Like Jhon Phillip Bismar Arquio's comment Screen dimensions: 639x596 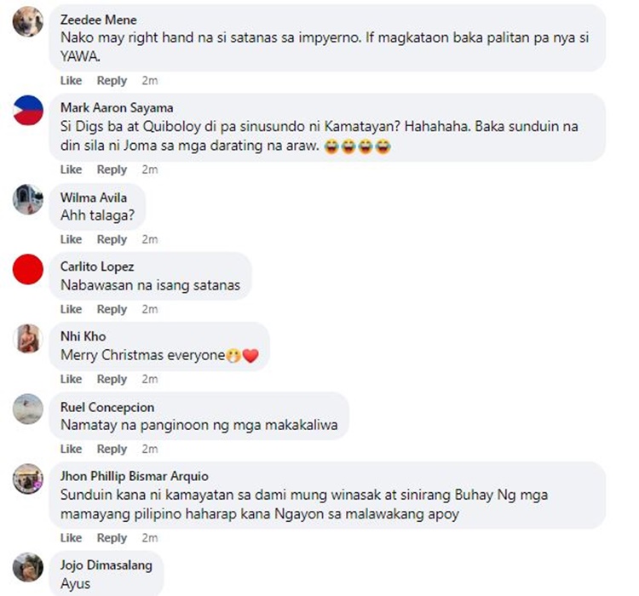click(x=71, y=538)
